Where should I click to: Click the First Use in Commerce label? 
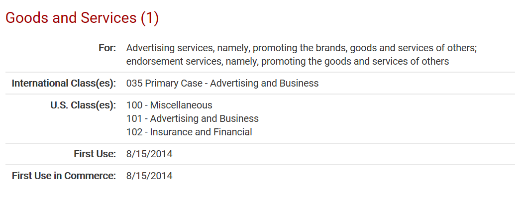[64, 176]
